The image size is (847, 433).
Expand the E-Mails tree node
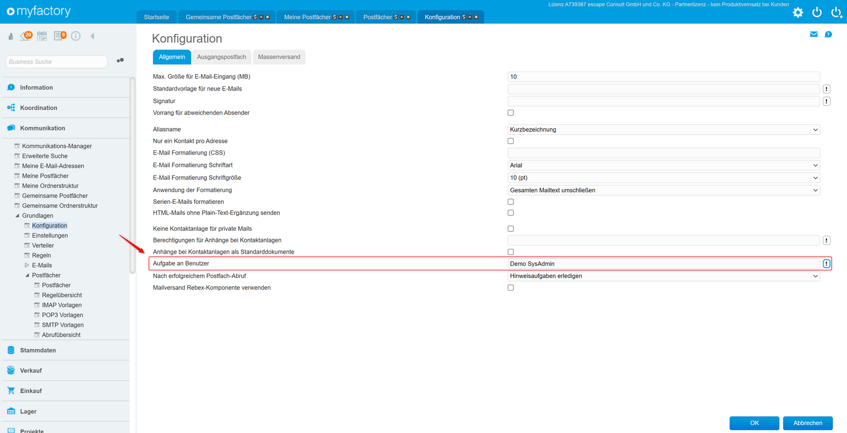tap(27, 265)
